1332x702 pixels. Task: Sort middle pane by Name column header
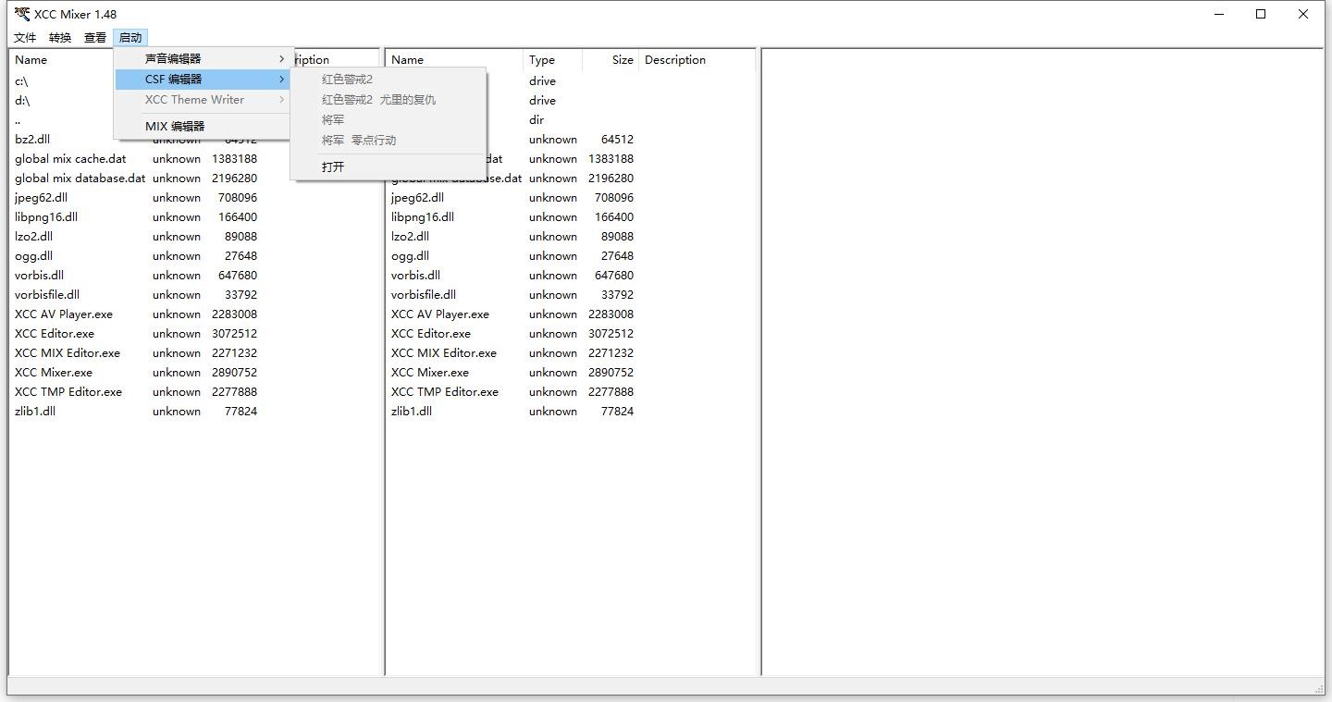pyautogui.click(x=454, y=59)
